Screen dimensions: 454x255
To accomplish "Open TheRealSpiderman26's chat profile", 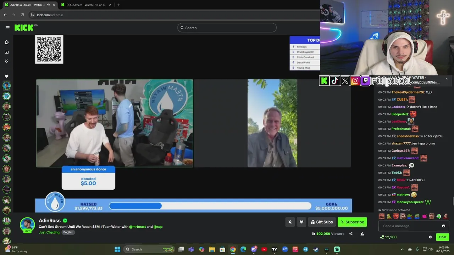I will pos(408,92).
